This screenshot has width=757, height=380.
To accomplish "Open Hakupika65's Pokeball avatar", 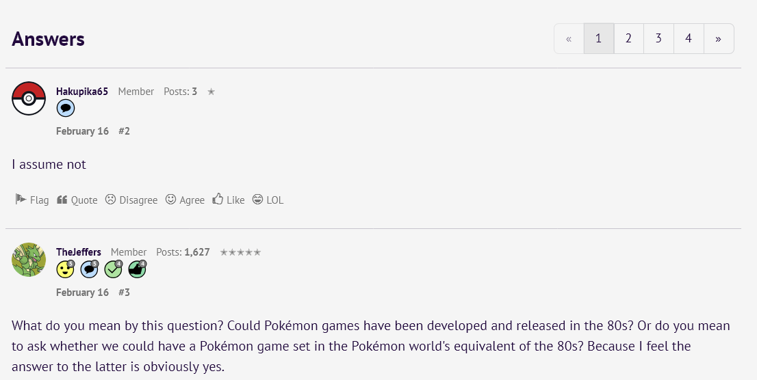I will coord(29,98).
